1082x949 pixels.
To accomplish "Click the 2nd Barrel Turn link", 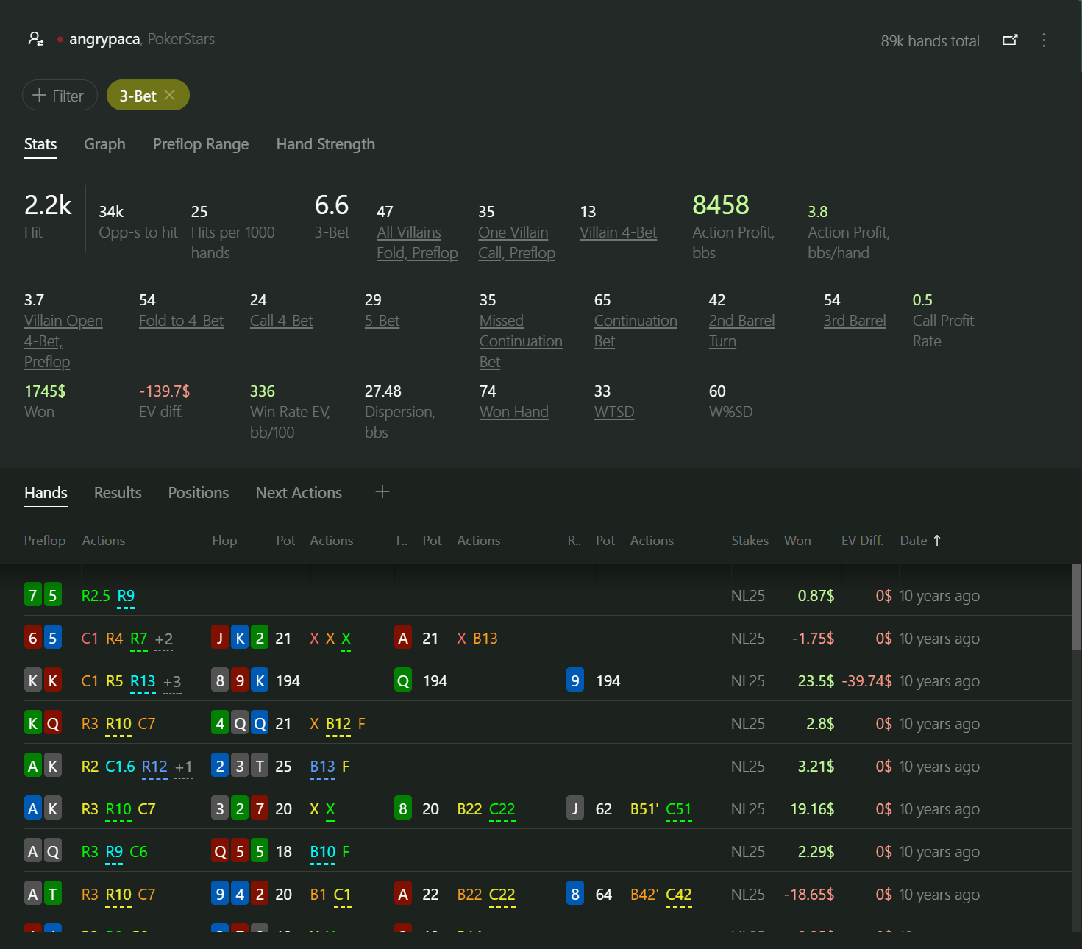I will click(741, 331).
